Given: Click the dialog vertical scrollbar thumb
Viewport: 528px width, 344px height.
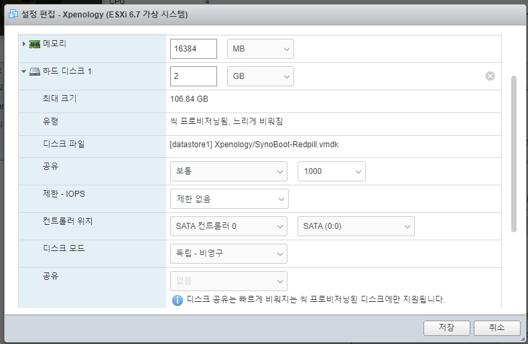Looking at the screenshot, I should [513, 154].
